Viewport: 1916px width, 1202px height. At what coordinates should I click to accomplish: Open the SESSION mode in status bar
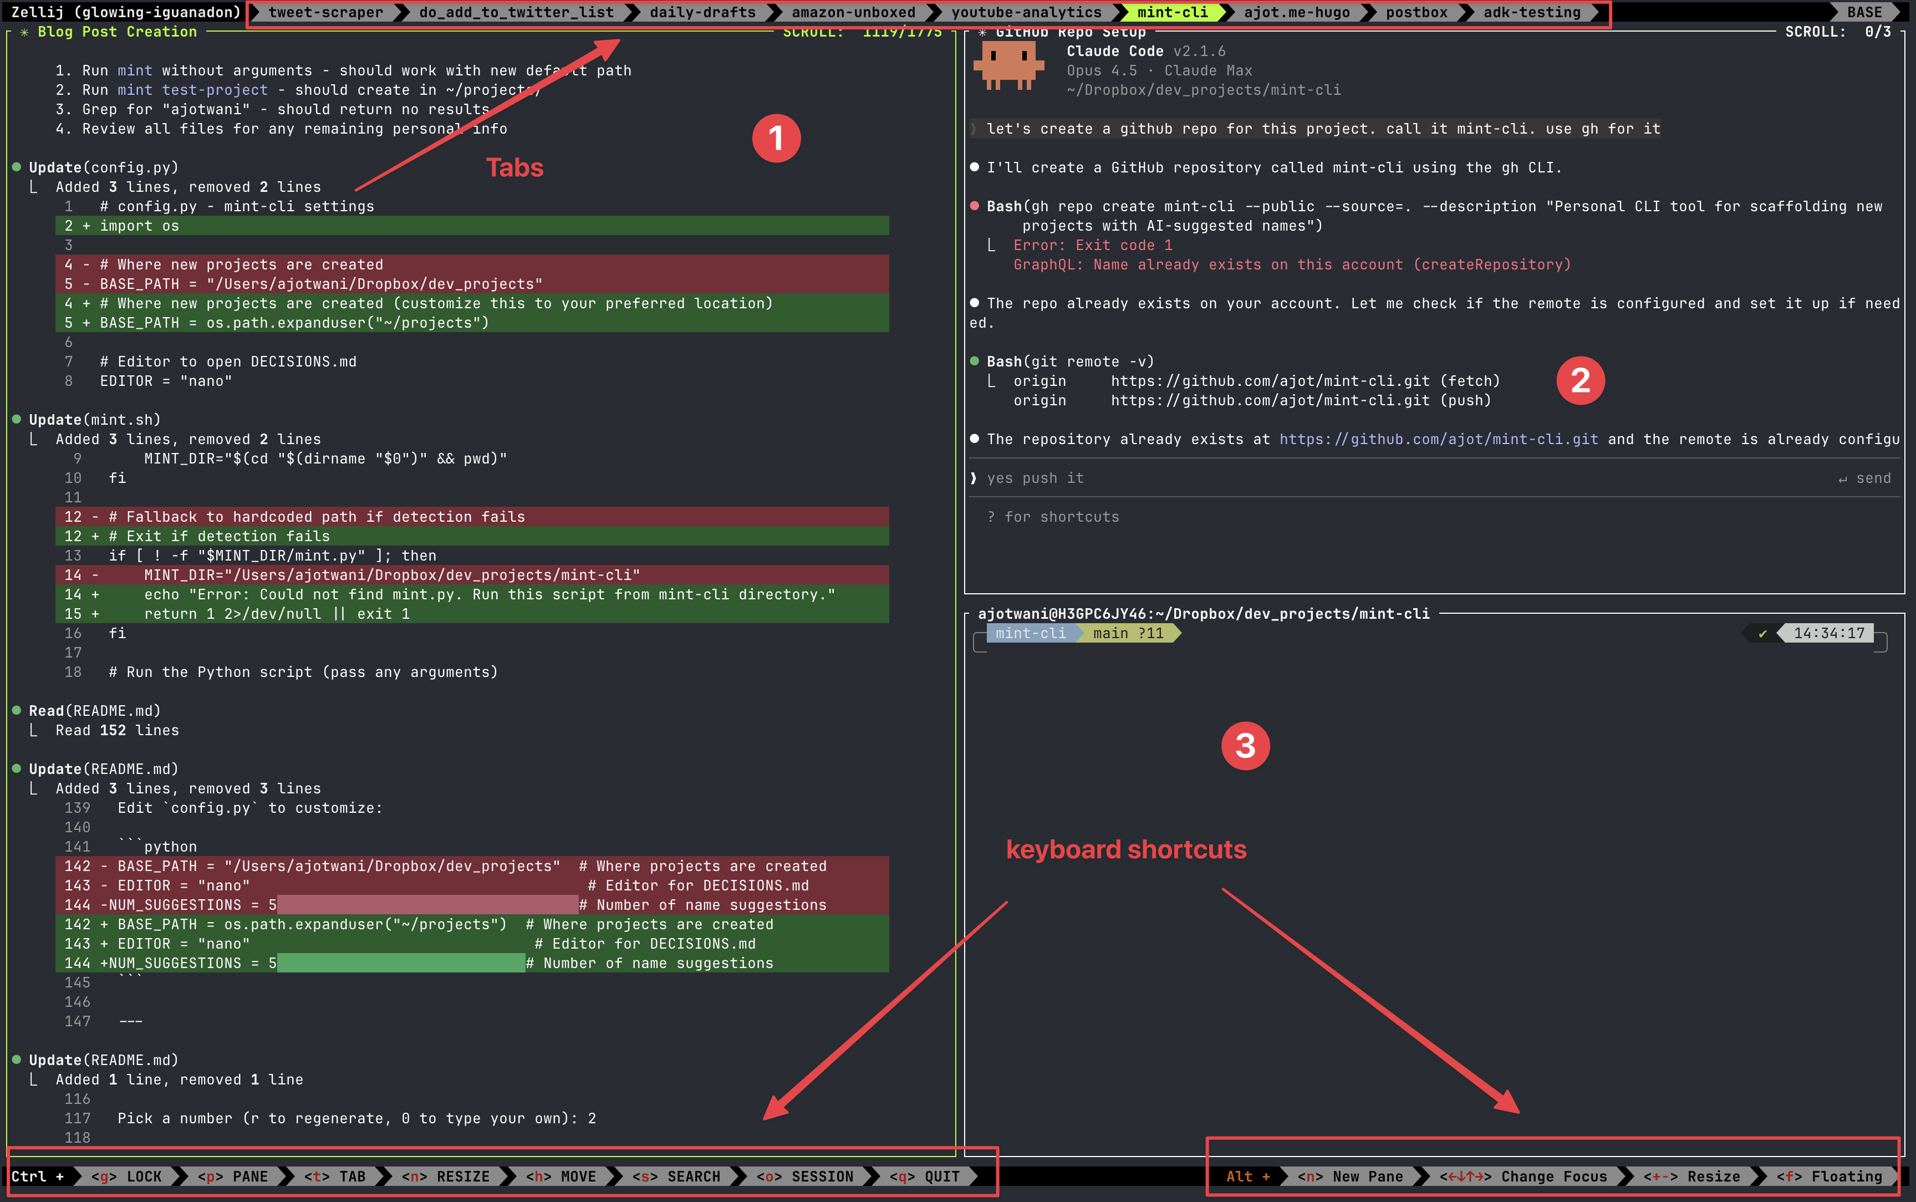(805, 1176)
